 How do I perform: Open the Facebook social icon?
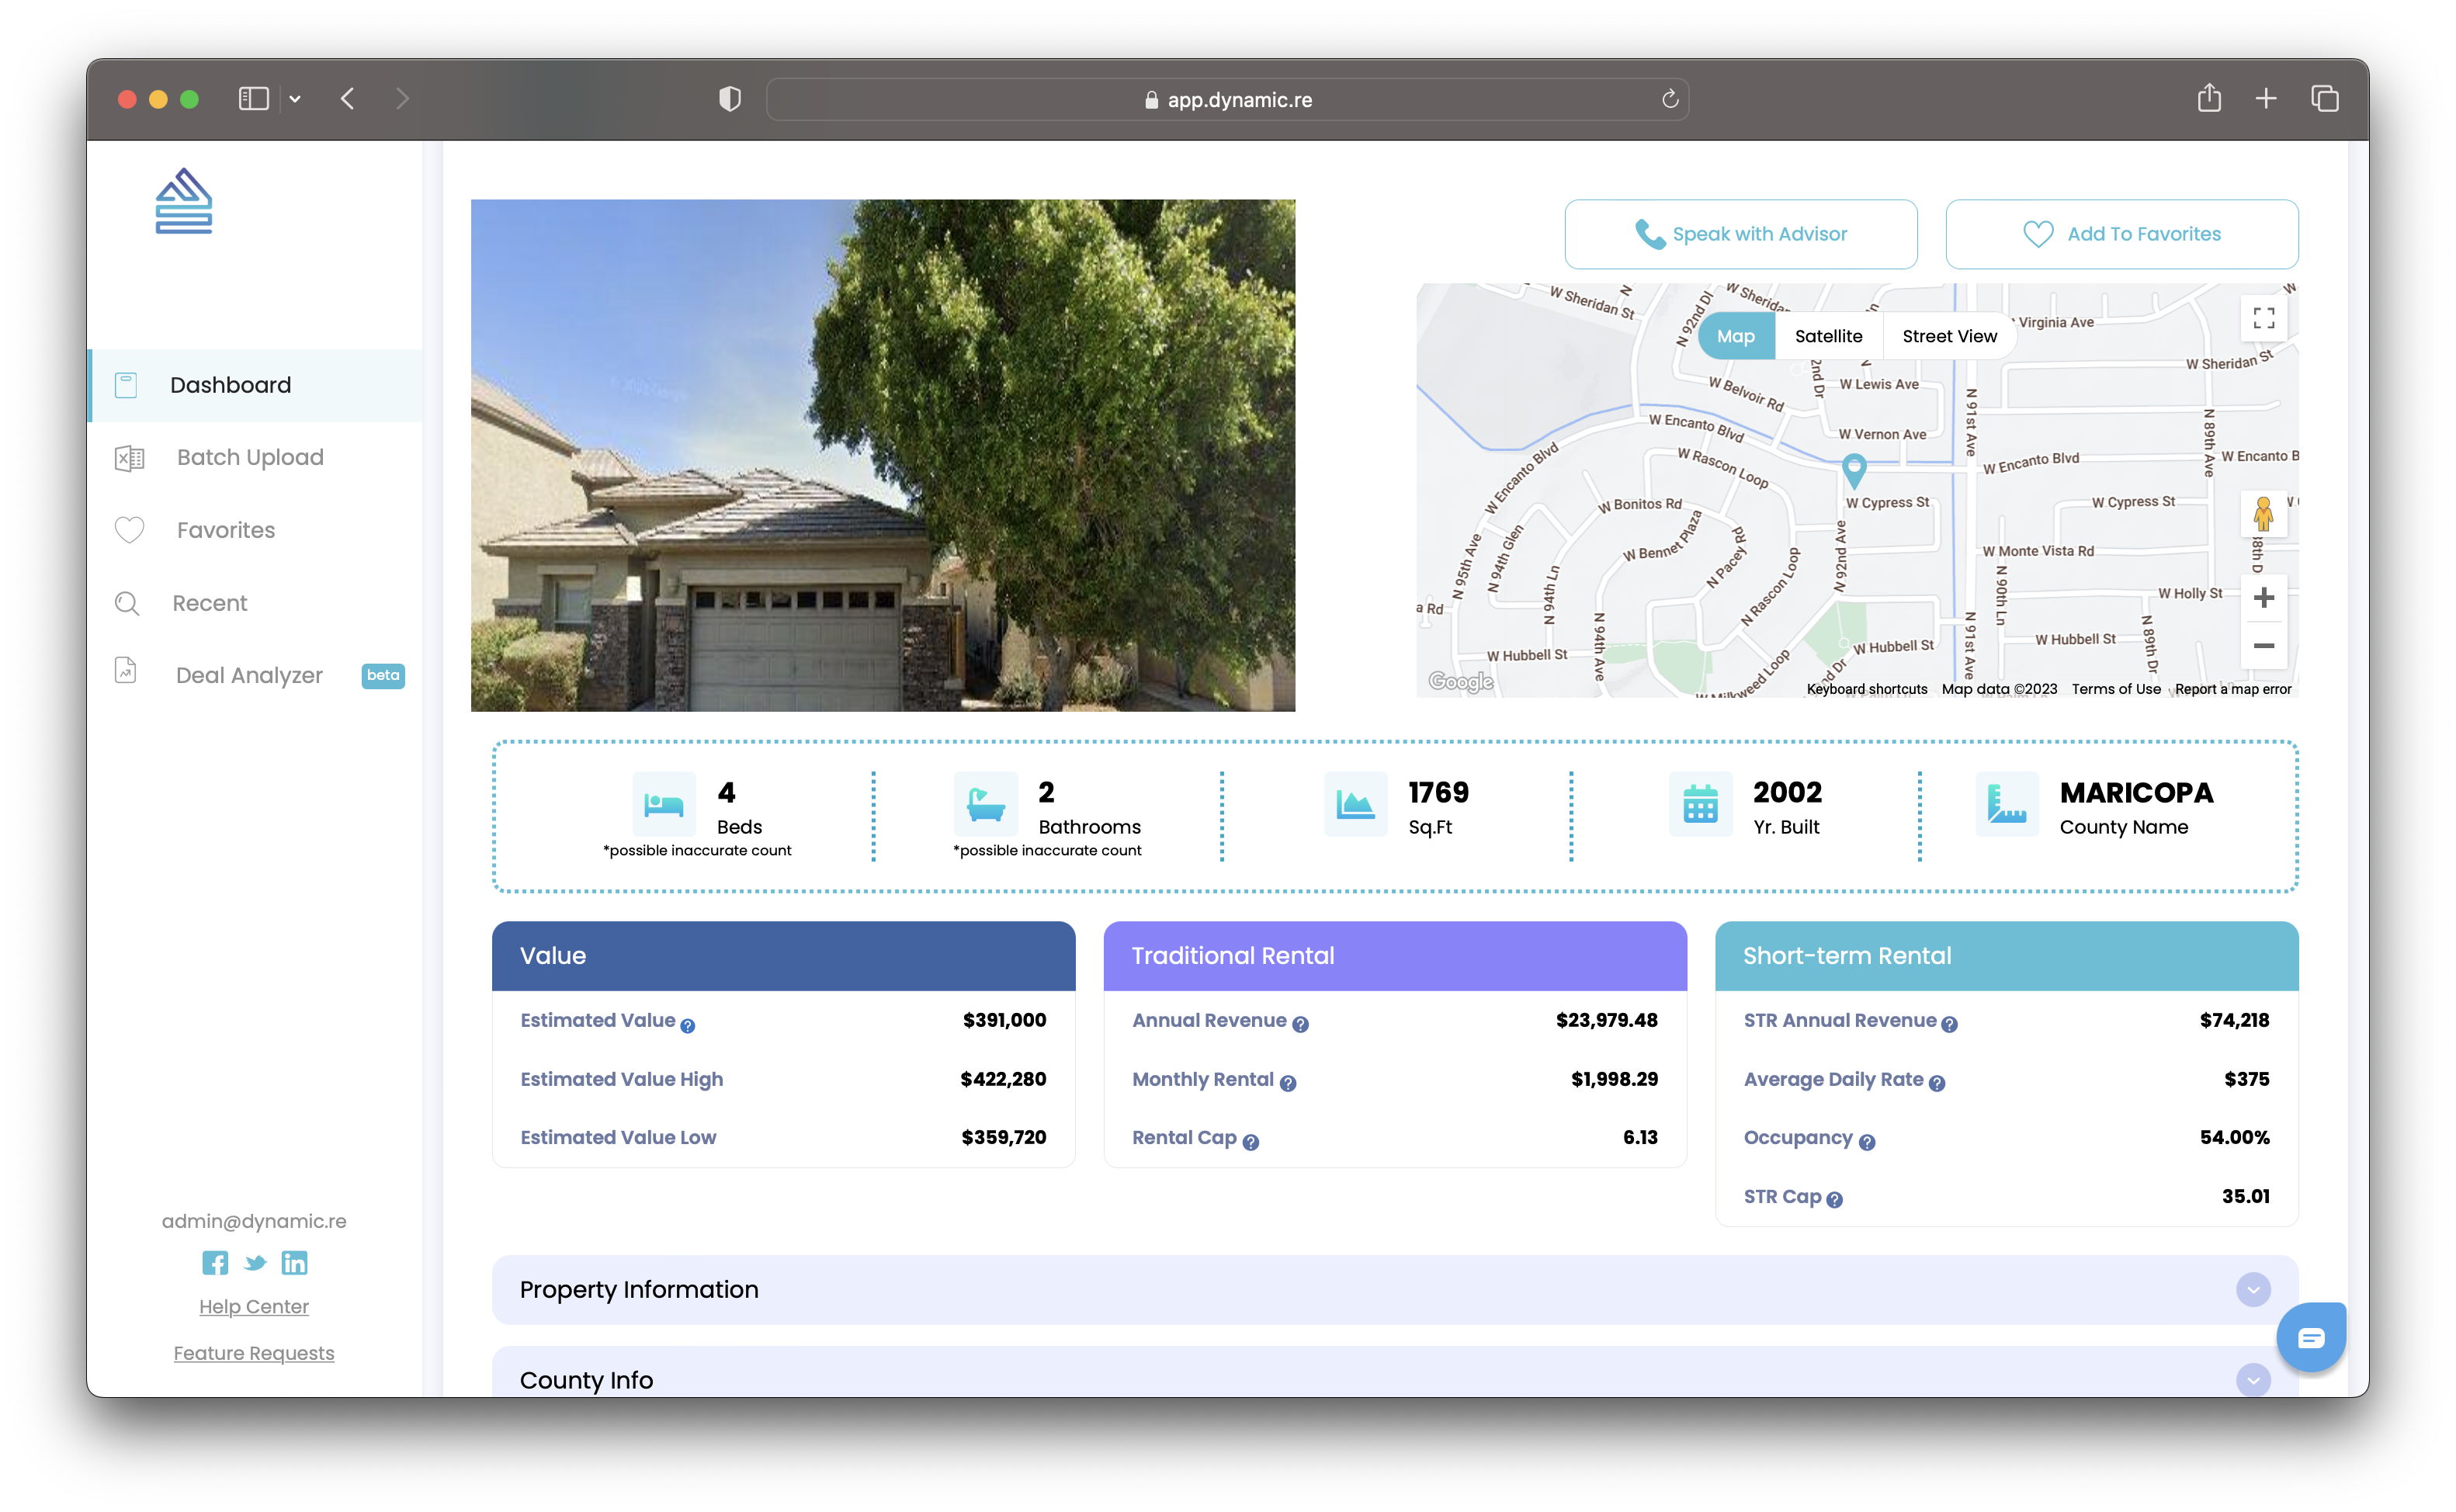pos(214,1262)
